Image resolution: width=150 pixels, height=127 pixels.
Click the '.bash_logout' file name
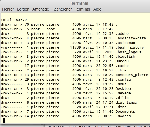click(x=129, y=52)
